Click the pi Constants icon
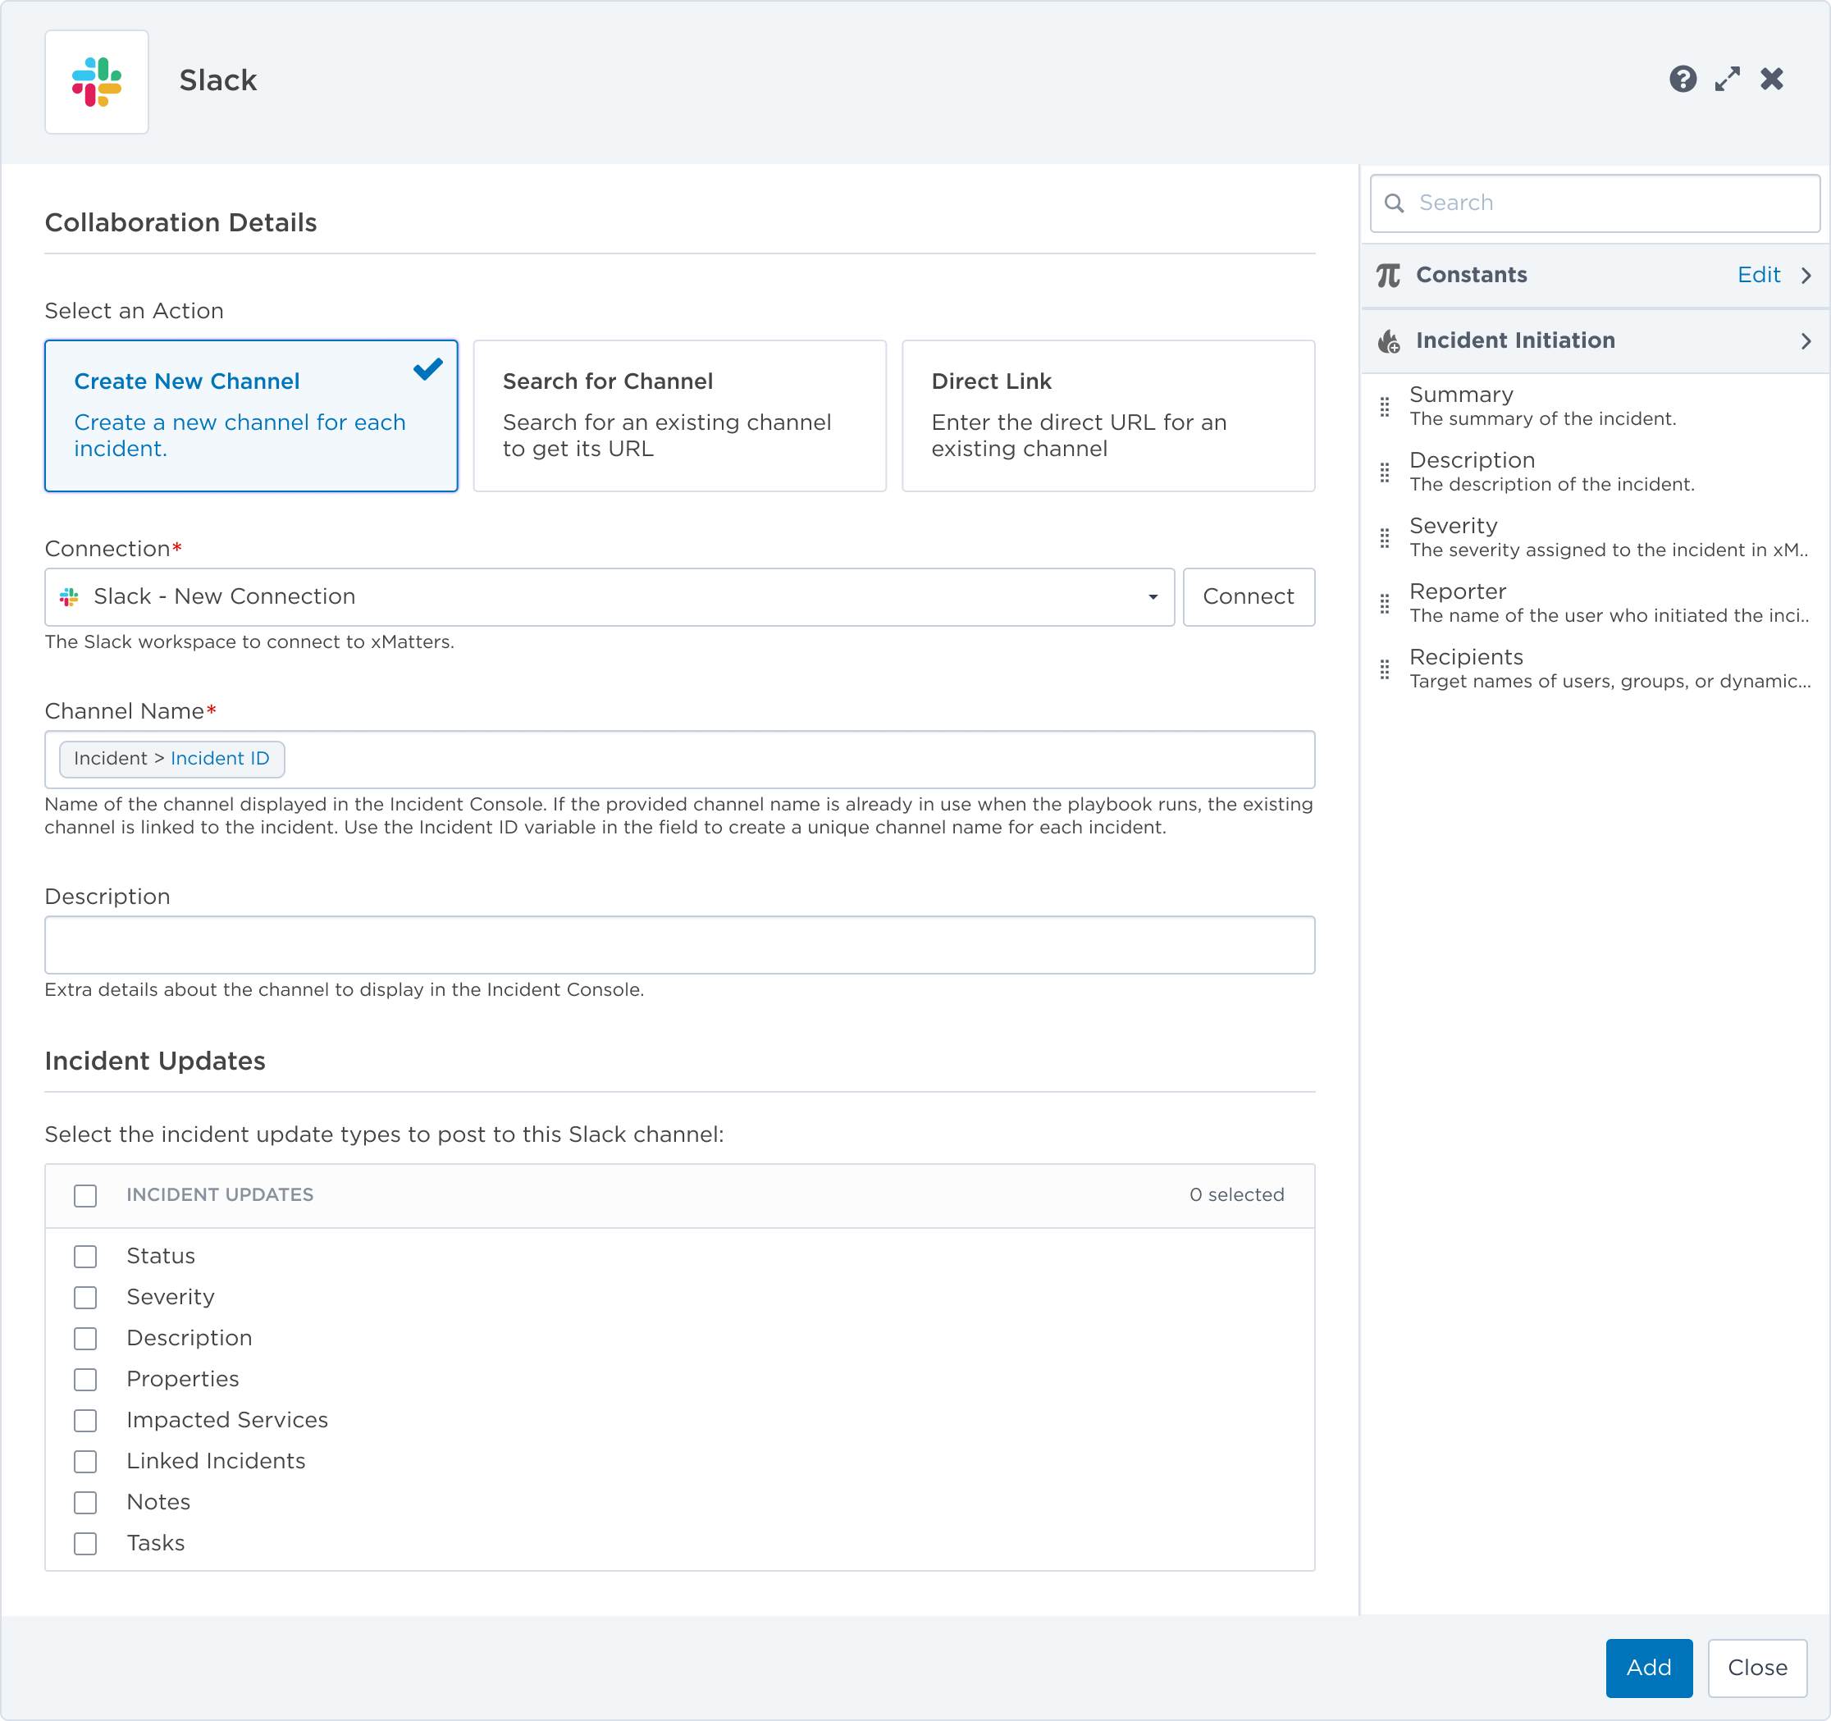The width and height of the screenshot is (1831, 1721). [1388, 276]
